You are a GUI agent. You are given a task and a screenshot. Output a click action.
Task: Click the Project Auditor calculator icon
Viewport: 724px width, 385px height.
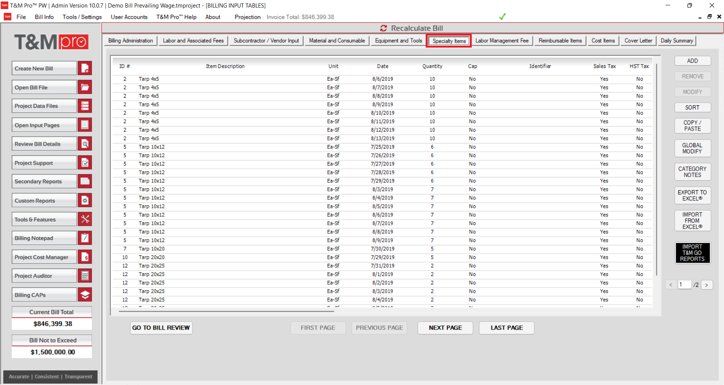tap(85, 276)
